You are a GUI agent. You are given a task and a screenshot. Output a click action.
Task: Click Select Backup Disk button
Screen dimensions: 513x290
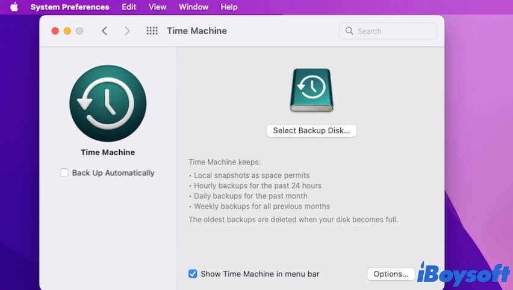click(311, 130)
